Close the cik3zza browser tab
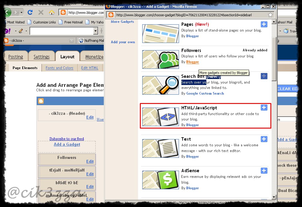This screenshot has height=207, width=302. [72, 41]
